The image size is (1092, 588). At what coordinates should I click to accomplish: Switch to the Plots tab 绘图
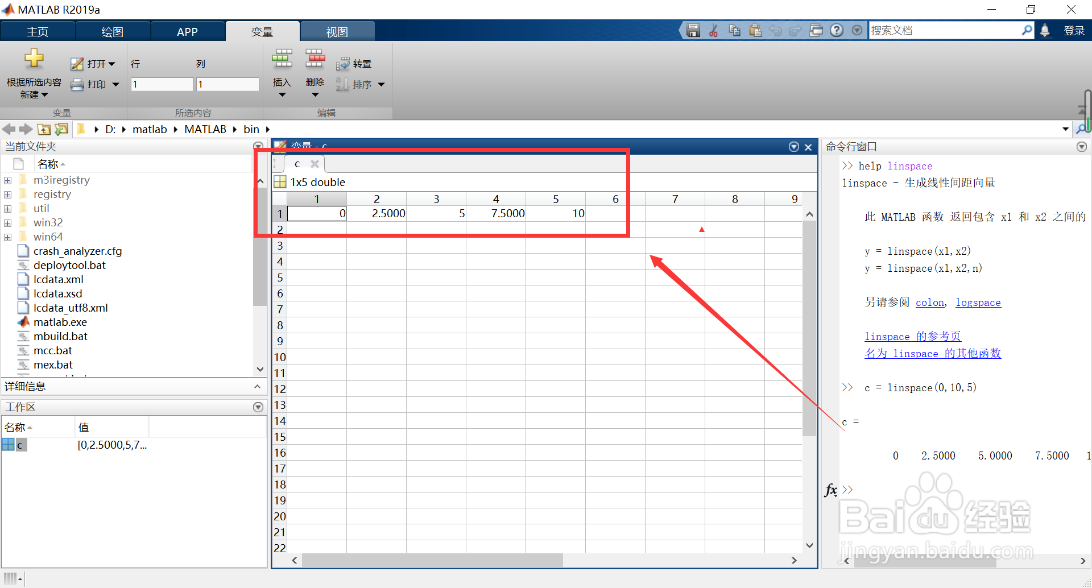click(x=113, y=32)
